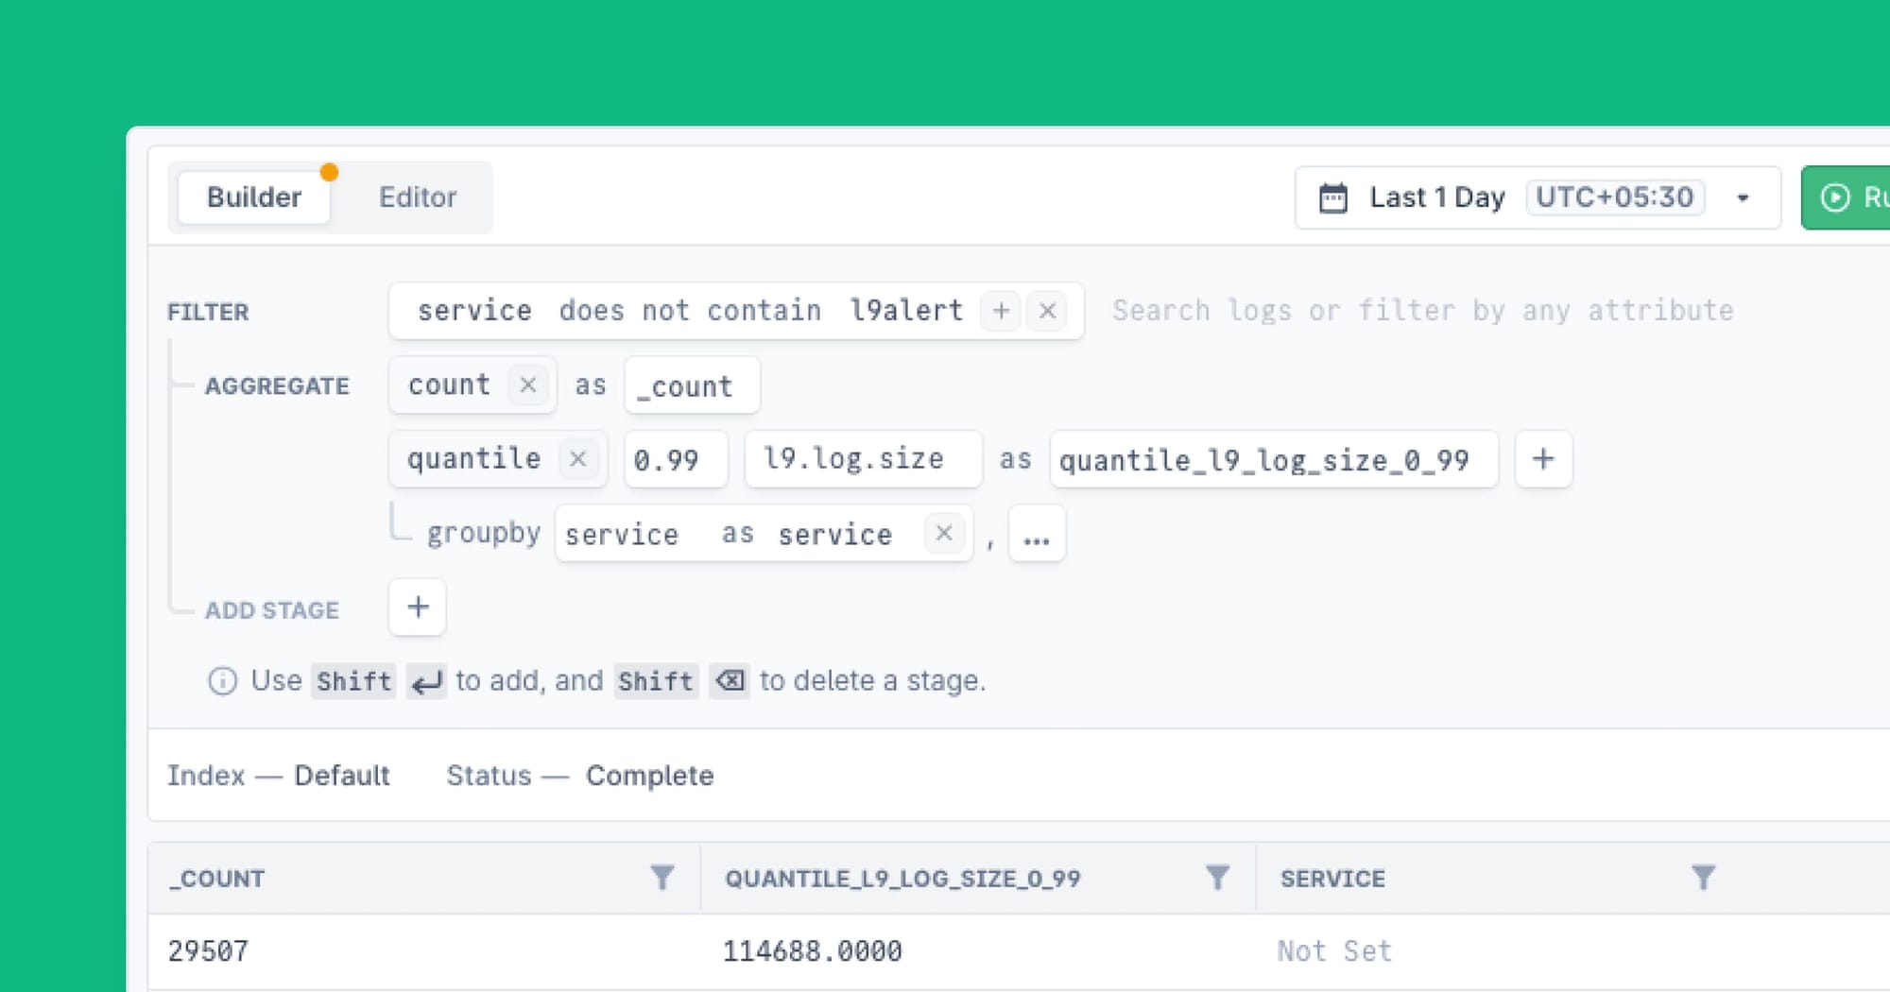Open the time range dropdown arrow
The width and height of the screenshot is (1890, 992).
tap(1743, 198)
